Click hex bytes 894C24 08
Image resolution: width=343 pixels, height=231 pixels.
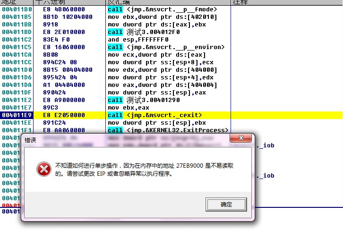tap(60, 62)
